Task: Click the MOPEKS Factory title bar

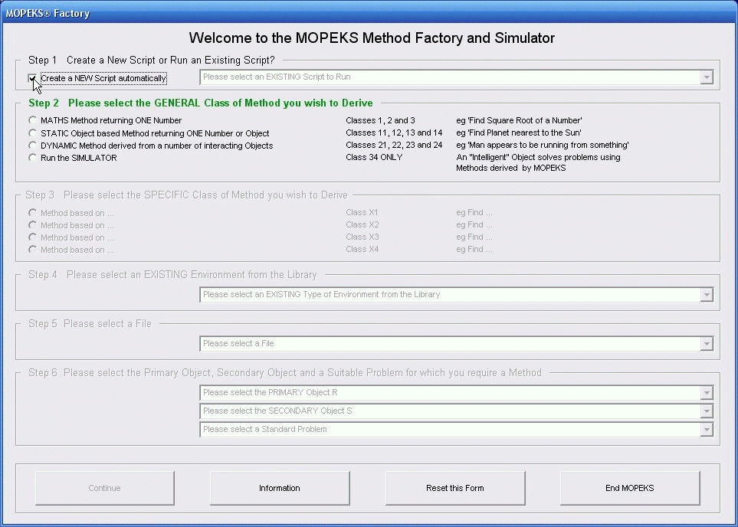Action: pyautogui.click(x=369, y=13)
